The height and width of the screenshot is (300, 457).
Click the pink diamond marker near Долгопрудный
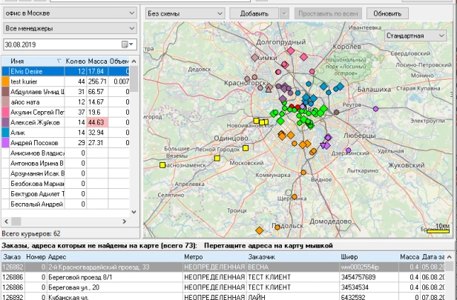point(291,51)
